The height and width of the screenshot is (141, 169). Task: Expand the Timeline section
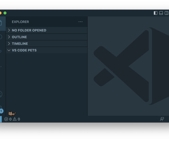47,44
